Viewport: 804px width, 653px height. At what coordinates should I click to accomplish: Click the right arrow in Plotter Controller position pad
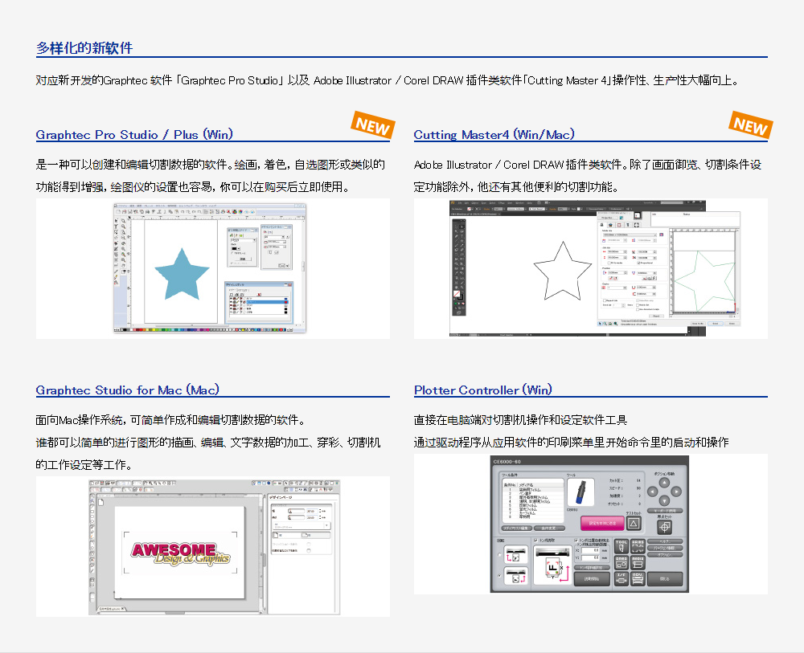point(676,492)
